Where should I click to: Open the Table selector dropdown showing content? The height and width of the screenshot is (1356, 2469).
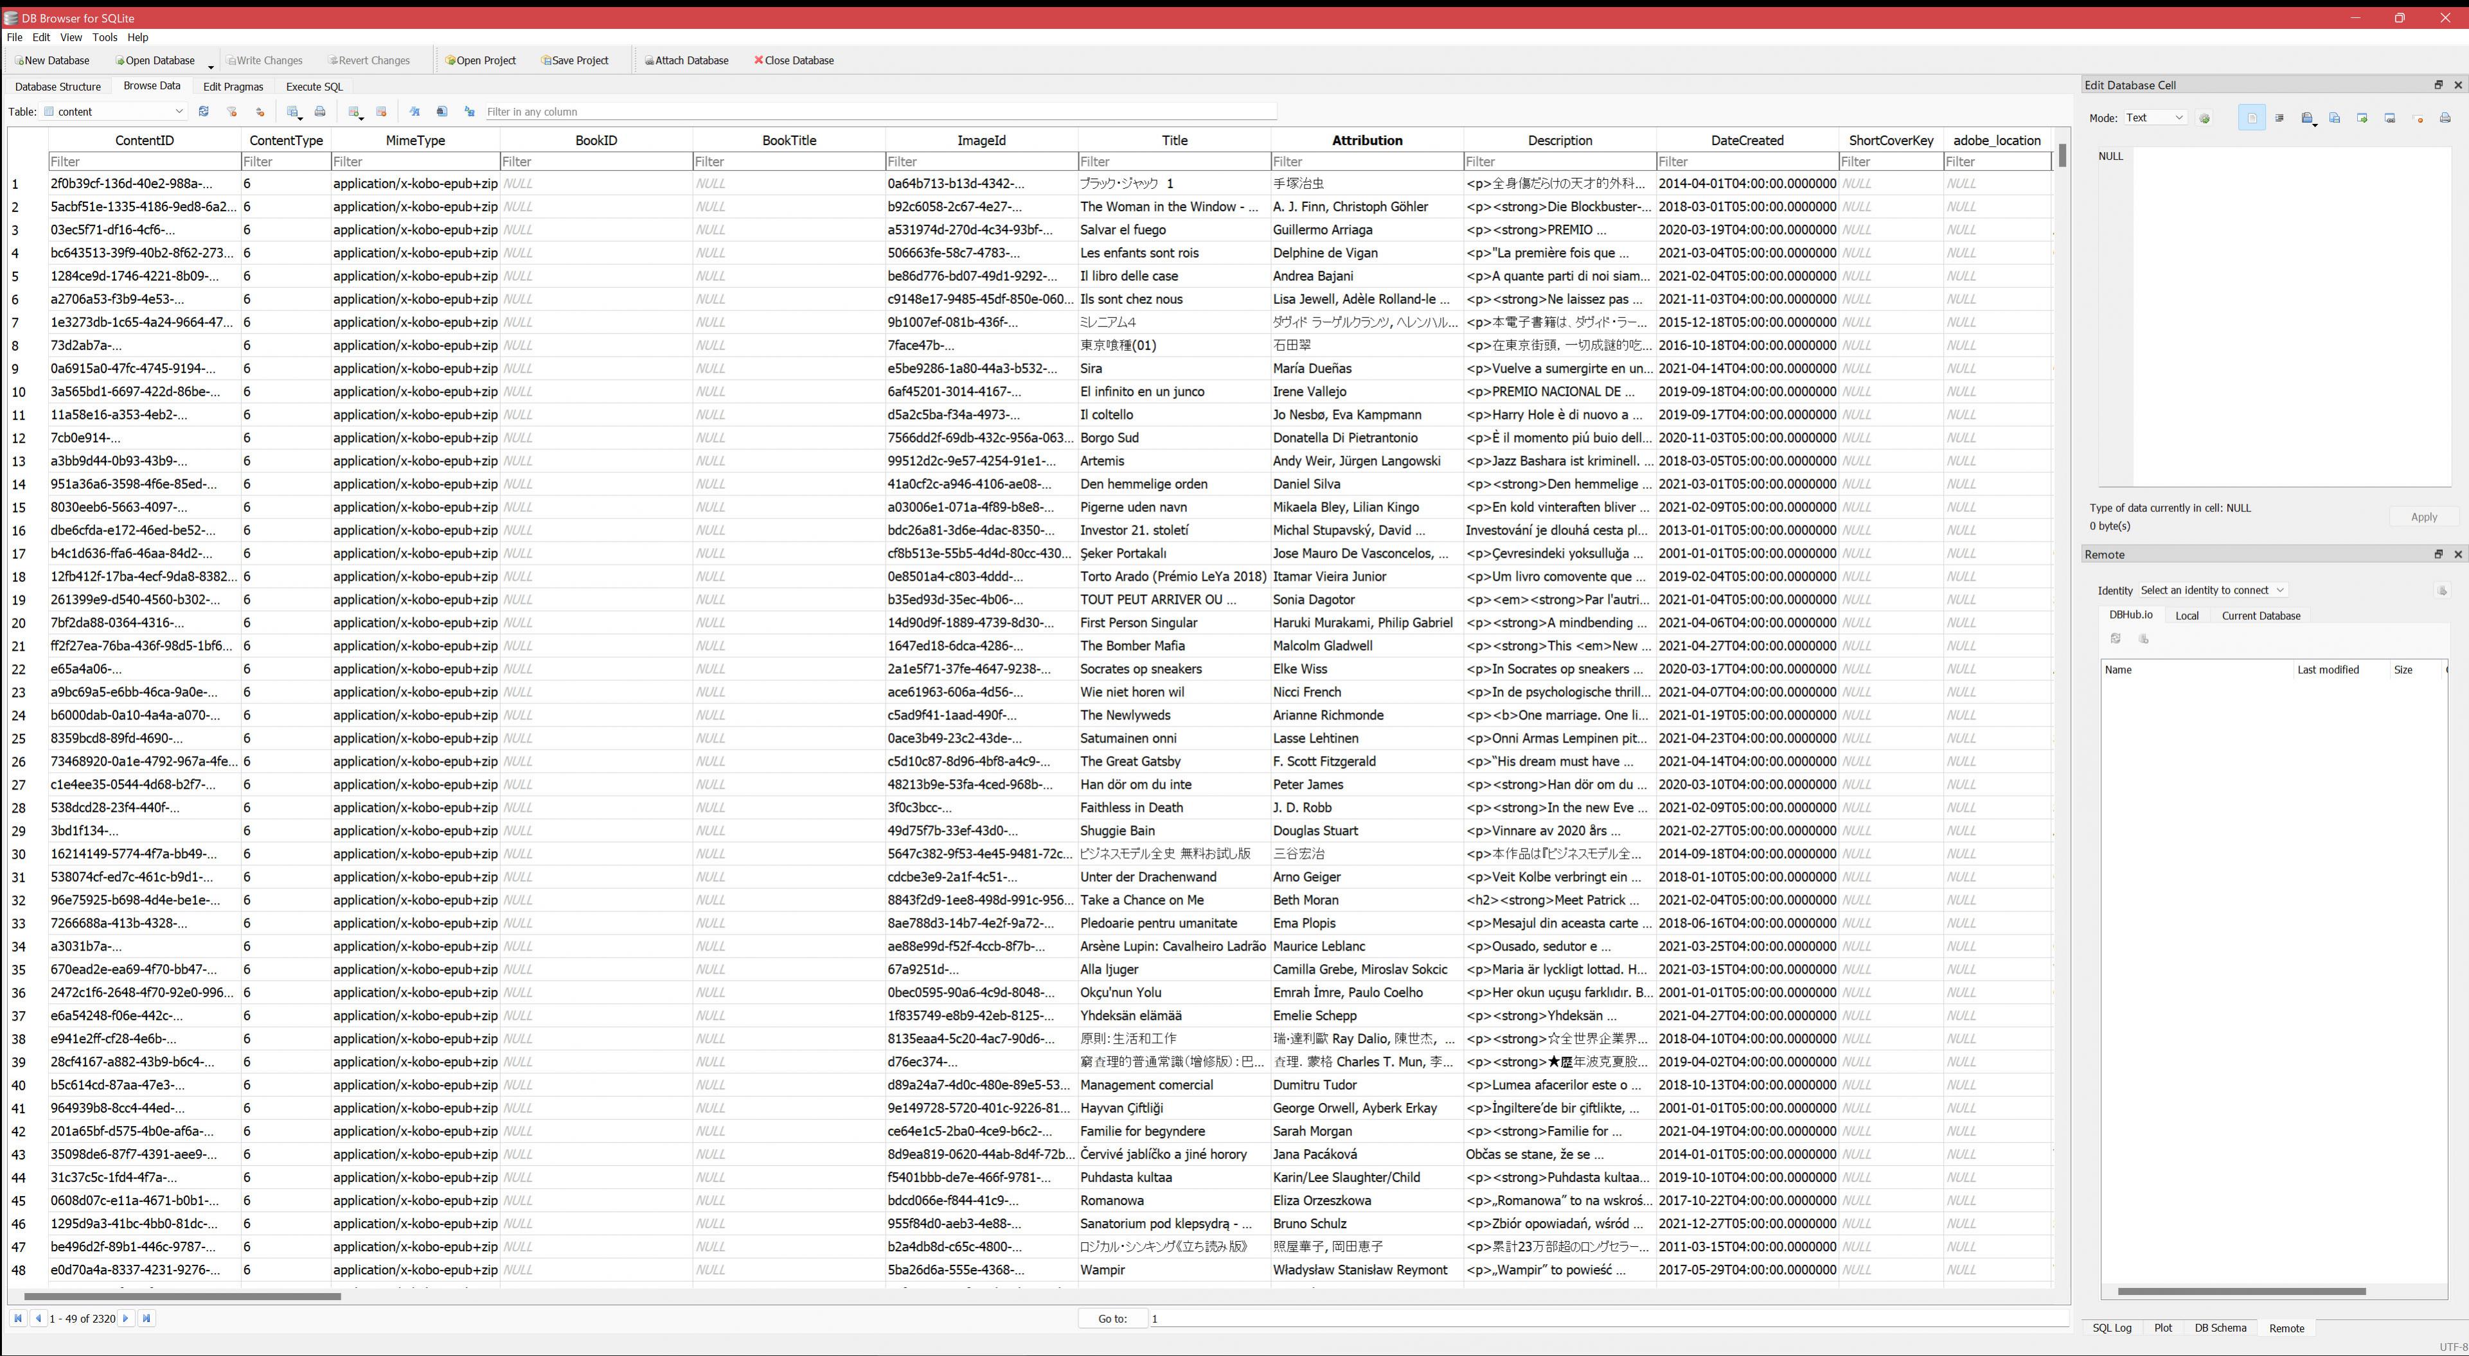point(115,112)
